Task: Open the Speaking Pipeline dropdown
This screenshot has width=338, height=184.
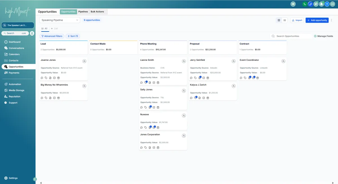Action: pos(60,20)
